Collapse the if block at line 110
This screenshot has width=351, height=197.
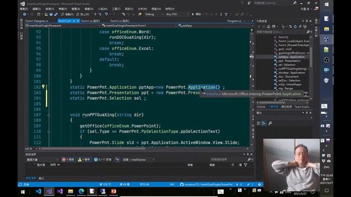click(49, 131)
